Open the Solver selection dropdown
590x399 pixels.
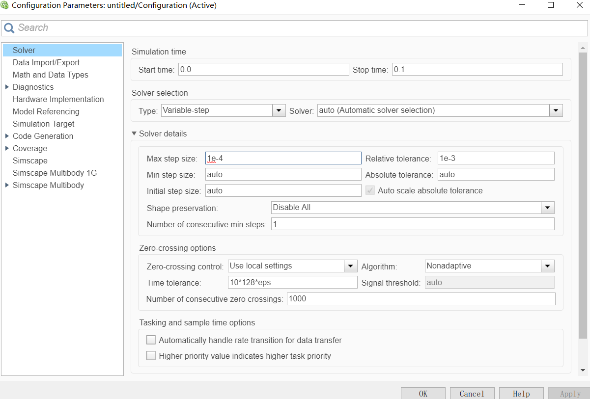[556, 110]
